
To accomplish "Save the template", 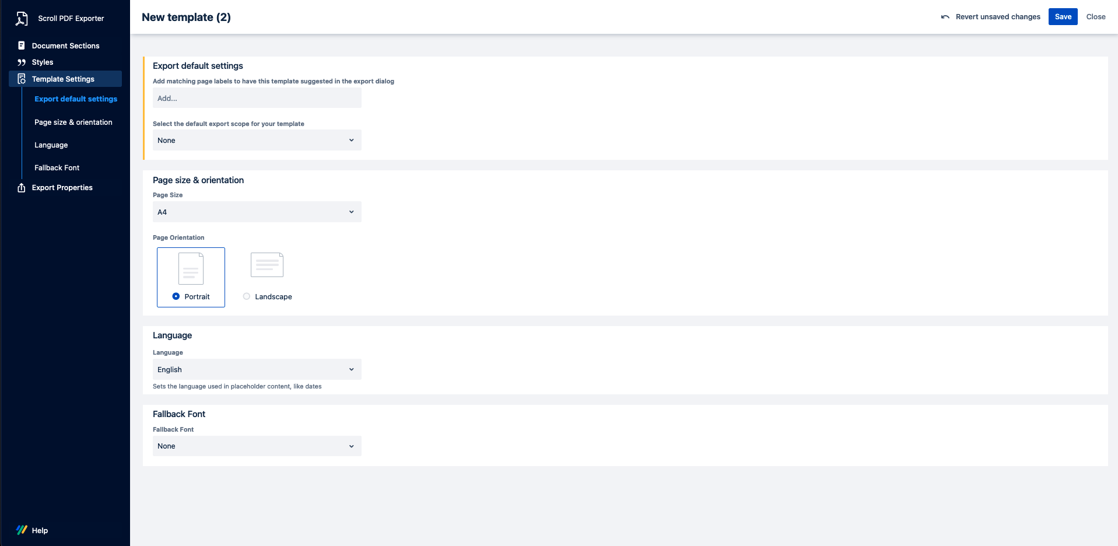I will (1063, 17).
